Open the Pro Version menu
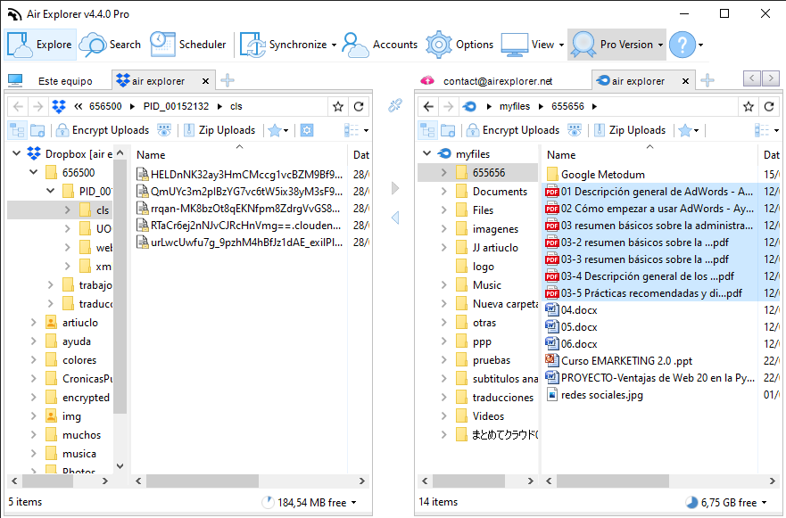 click(x=617, y=45)
